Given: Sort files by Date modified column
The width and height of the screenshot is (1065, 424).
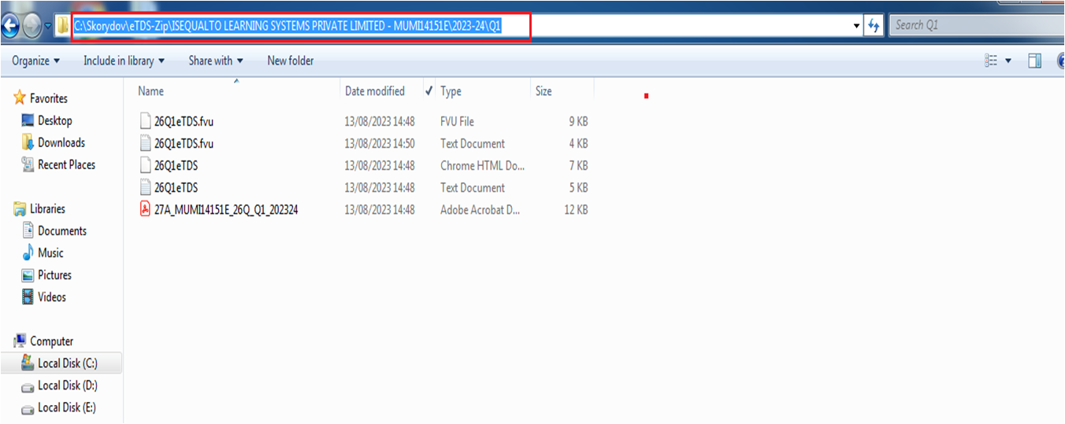Looking at the screenshot, I should tap(375, 91).
